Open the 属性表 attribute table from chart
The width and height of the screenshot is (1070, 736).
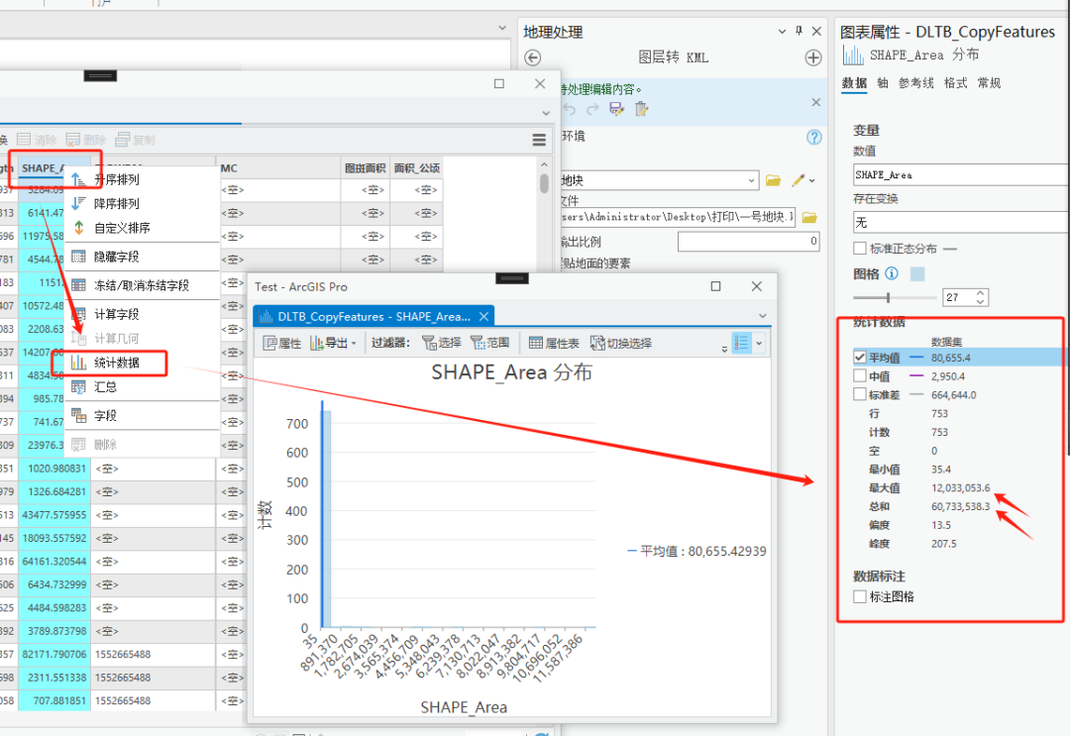554,343
